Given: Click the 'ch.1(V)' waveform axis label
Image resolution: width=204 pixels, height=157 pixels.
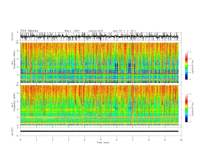Looking at the screenshot, I should [12, 36].
